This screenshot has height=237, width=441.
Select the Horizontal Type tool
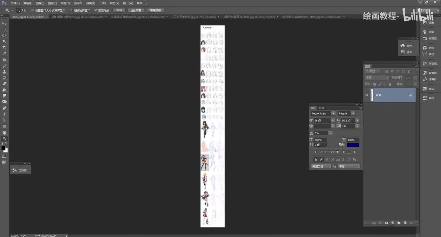(x=4, y=114)
